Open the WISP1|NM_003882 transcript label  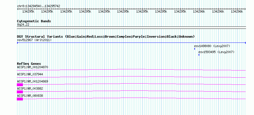tap(30, 88)
